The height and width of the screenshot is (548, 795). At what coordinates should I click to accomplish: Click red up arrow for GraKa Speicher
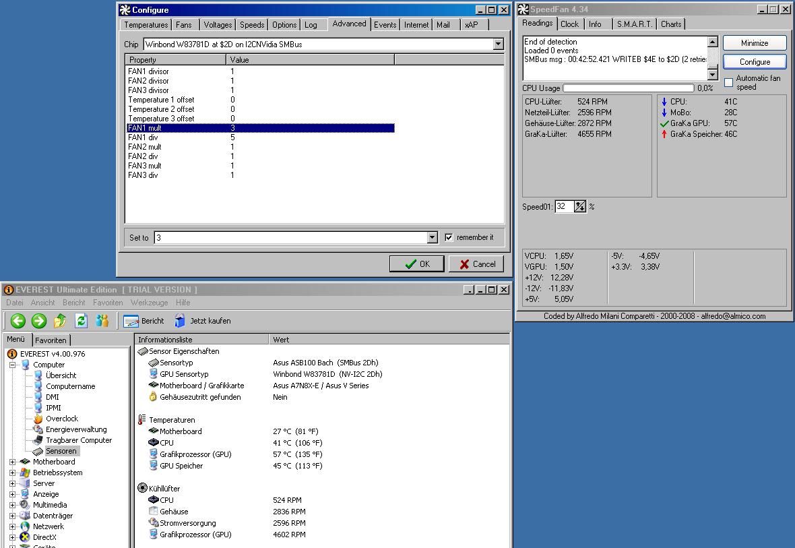(664, 134)
